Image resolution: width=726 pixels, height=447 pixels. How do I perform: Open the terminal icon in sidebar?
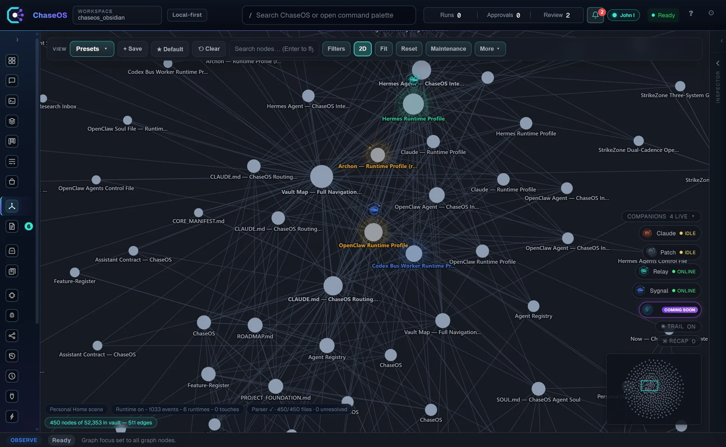[12, 101]
